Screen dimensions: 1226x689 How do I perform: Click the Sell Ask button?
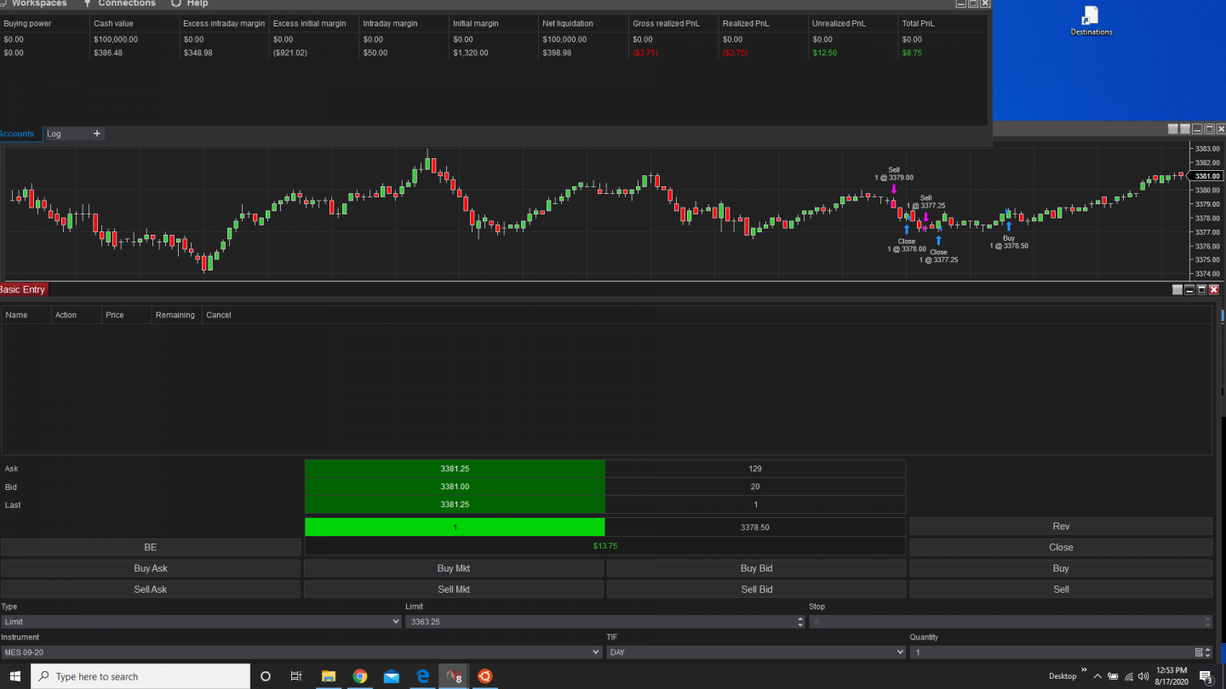[151, 589]
